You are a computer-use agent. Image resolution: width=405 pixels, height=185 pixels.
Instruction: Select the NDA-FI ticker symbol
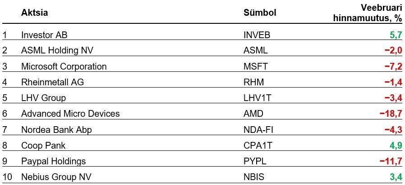click(258, 130)
